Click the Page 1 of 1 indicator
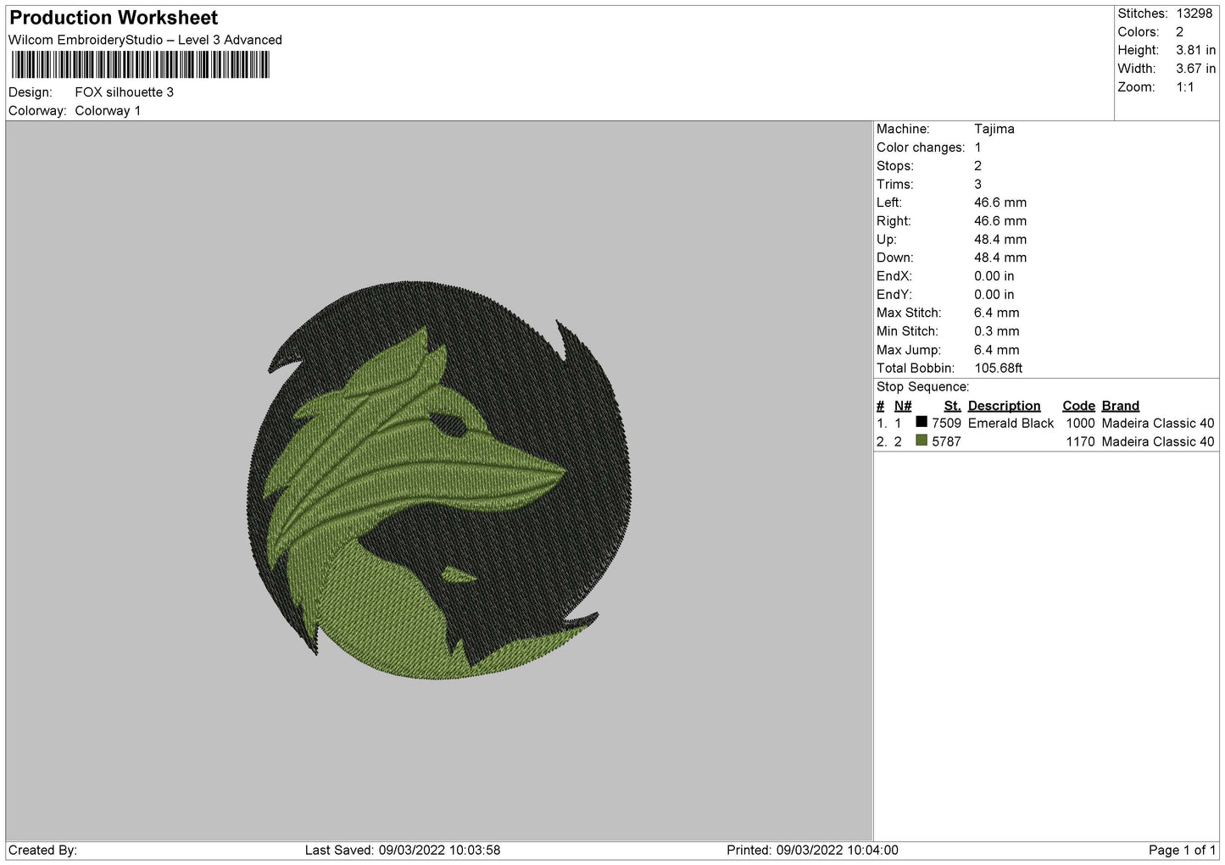Viewport: 1225px width, 865px height. 1182,851
